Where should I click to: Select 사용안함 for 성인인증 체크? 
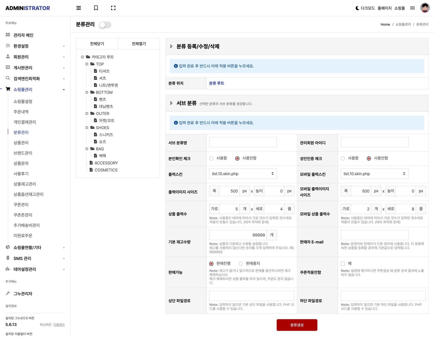[x=369, y=158]
